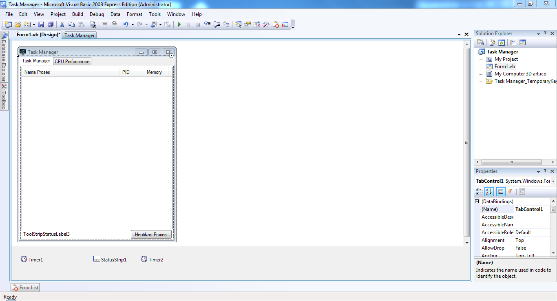Start debugging with the green play icon
Image resolution: width=557 pixels, height=301 pixels.
tap(179, 25)
